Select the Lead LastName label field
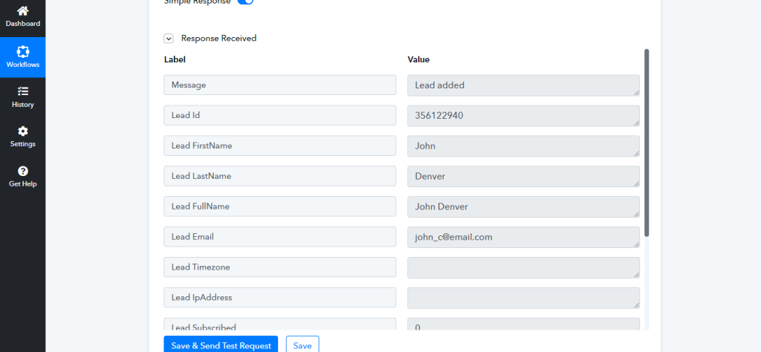Image resolution: width=761 pixels, height=352 pixels. click(279, 176)
